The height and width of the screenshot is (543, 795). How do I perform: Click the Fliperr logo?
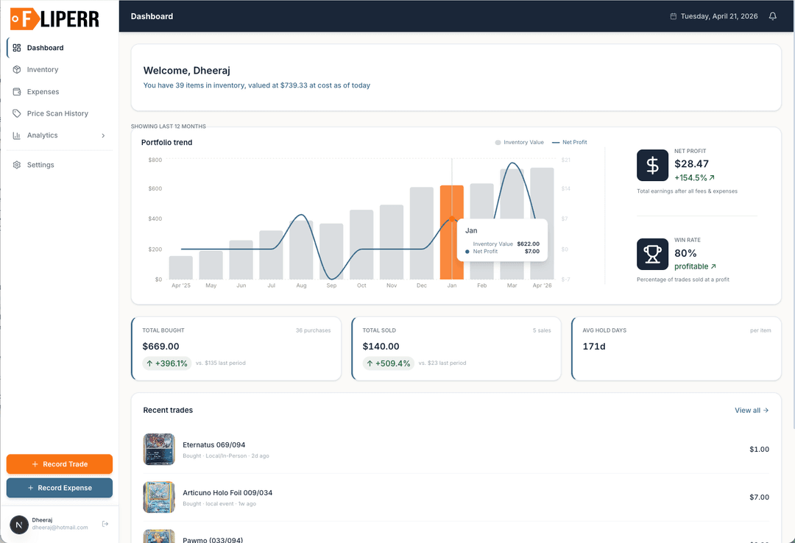click(x=54, y=18)
